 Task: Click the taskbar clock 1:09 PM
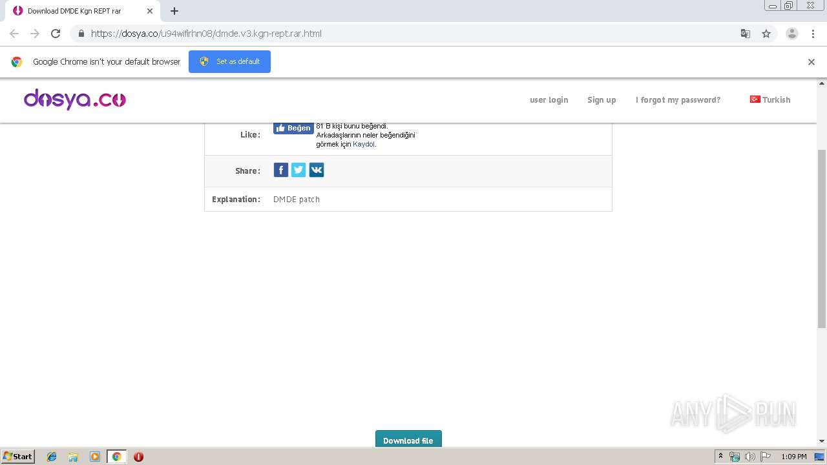pos(794,457)
